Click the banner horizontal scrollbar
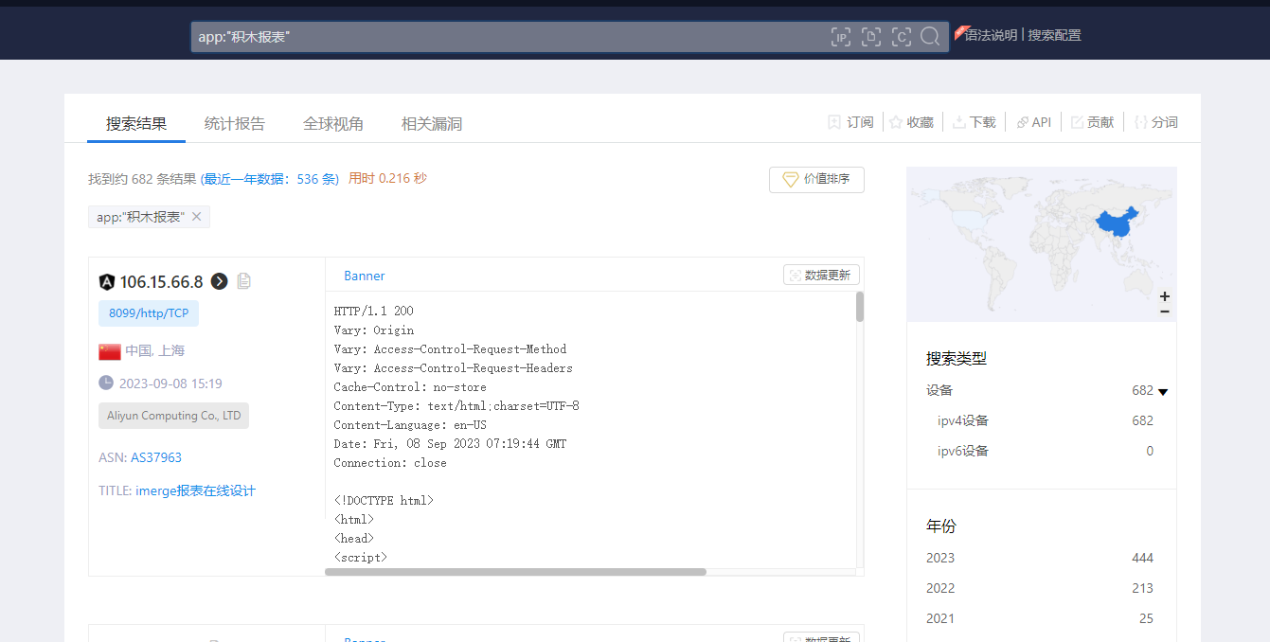The width and height of the screenshot is (1270, 642). 515,572
